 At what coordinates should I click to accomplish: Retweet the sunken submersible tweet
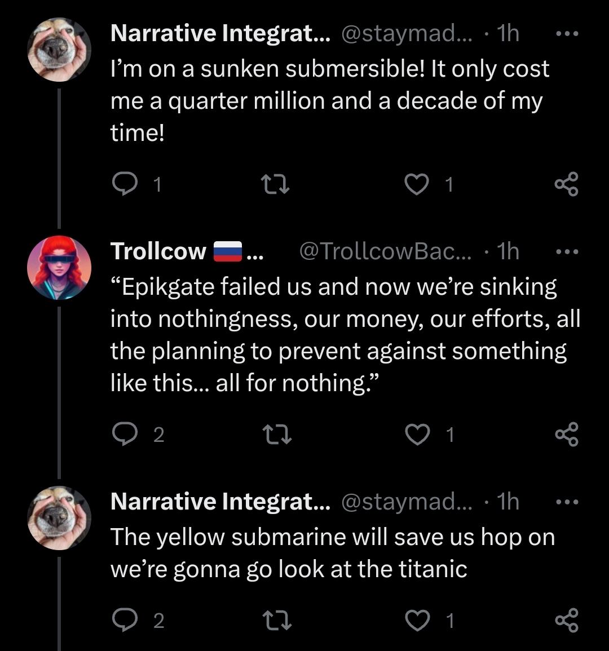[277, 184]
